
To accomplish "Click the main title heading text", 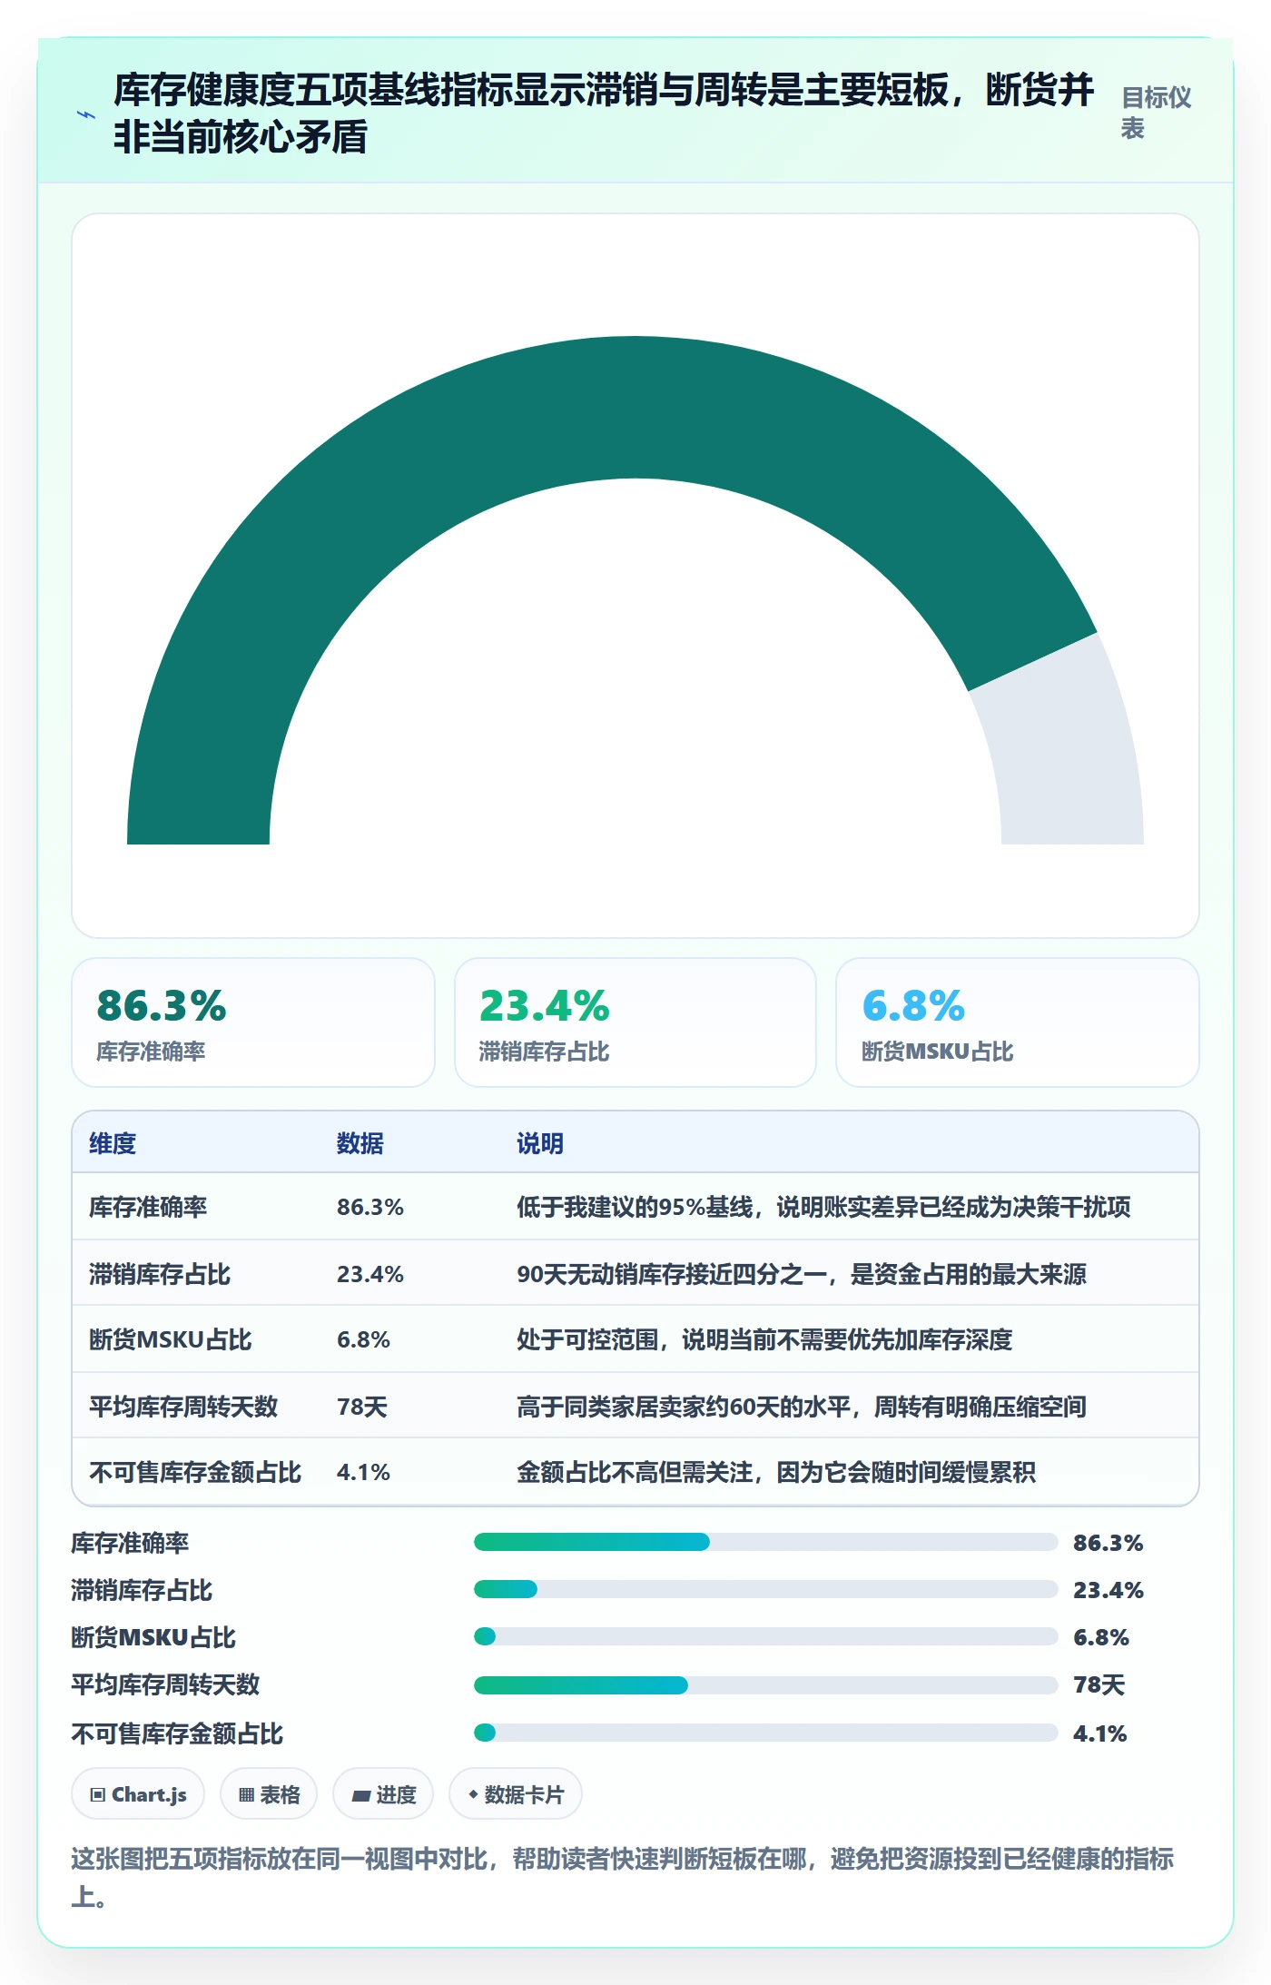I will click(x=604, y=114).
